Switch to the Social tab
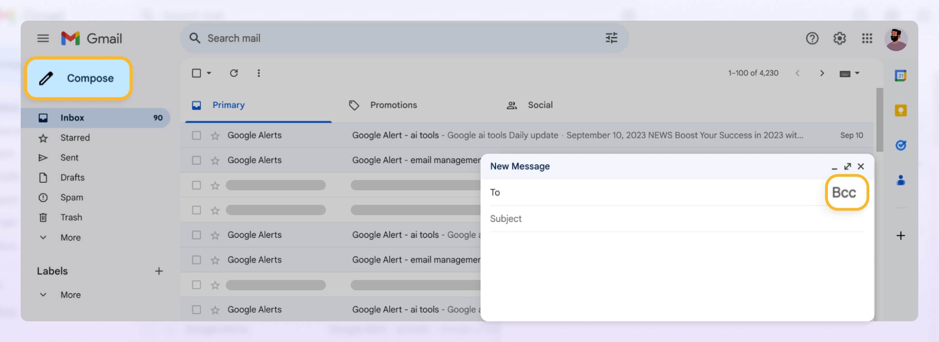Viewport: 939px width, 342px height. [540, 105]
